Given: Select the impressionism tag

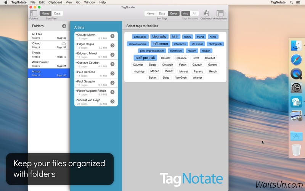Looking at the screenshot, I should tap(138, 44).
